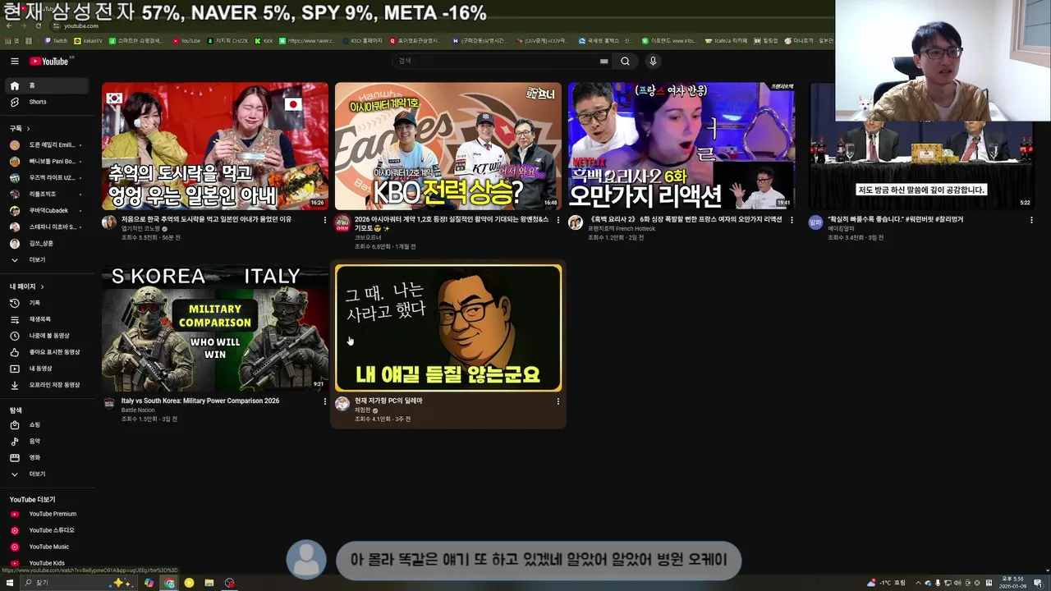Screen dimensions: 1051x591
Task: Play the S Korea vs Italy military thumbnail
Action: [215, 328]
